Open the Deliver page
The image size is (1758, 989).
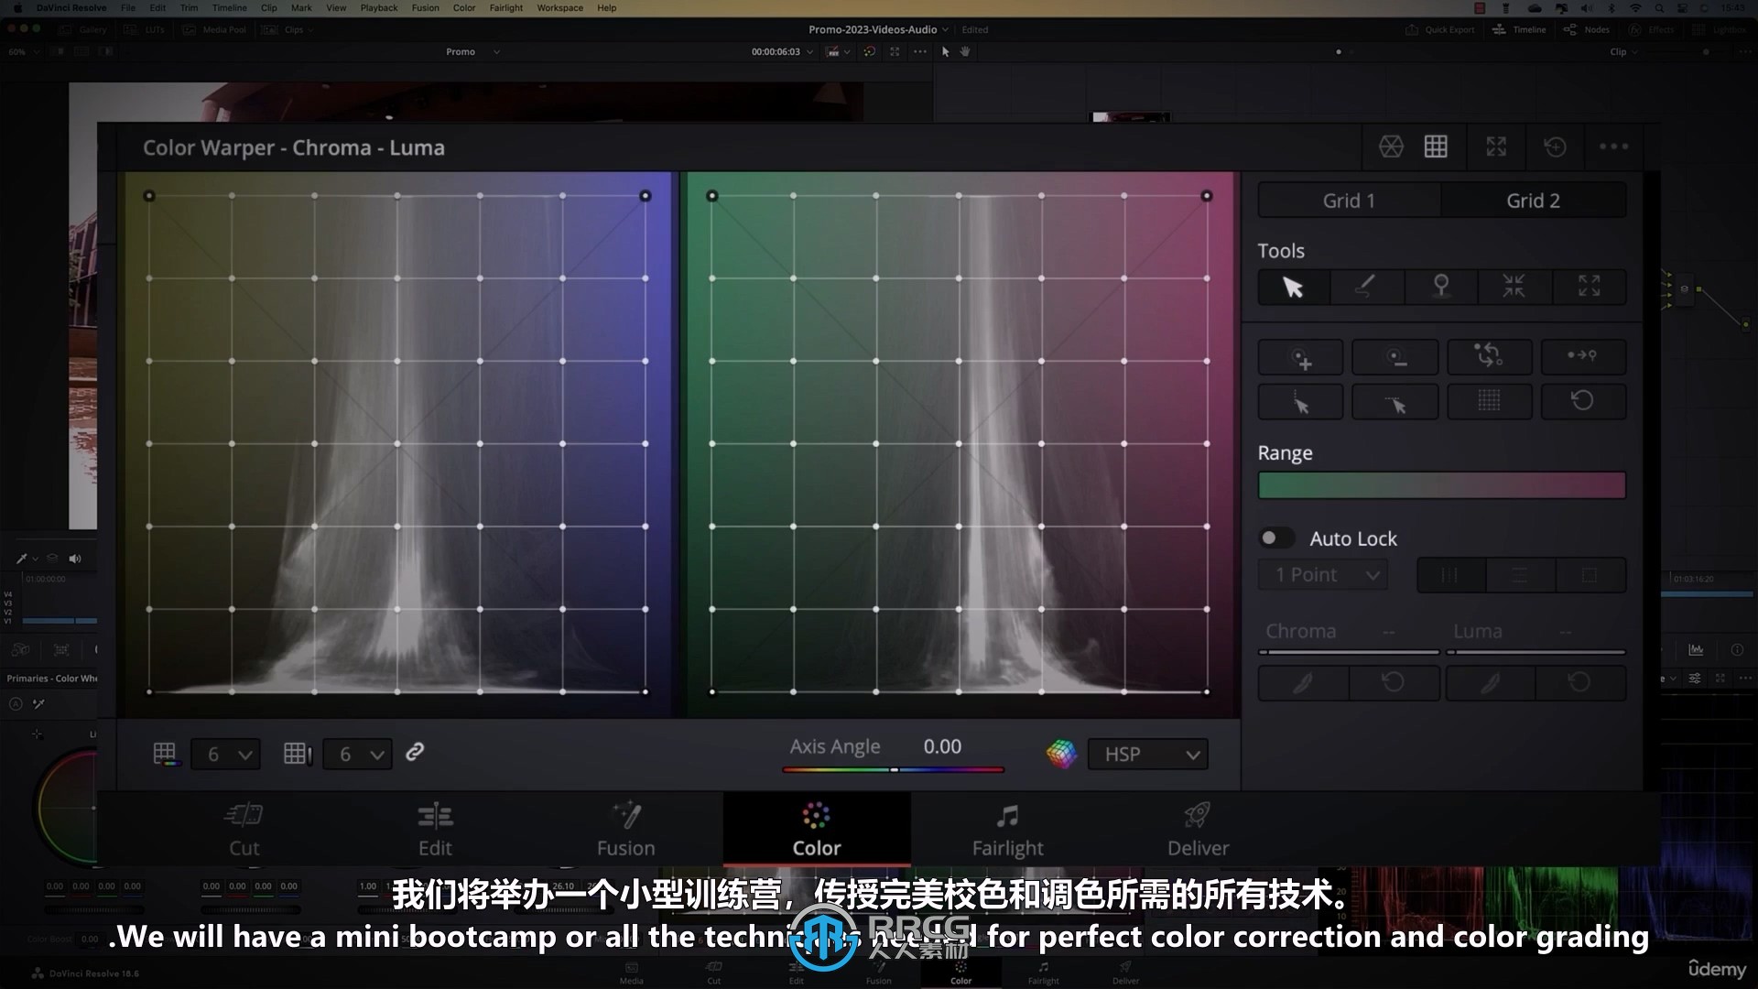(x=1198, y=830)
